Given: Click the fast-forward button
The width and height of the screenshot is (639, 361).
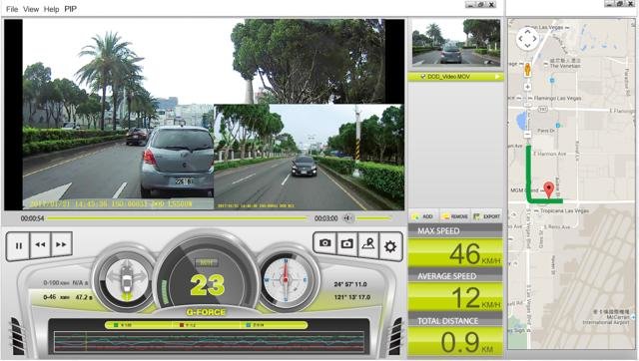Looking at the screenshot, I should point(62,244).
